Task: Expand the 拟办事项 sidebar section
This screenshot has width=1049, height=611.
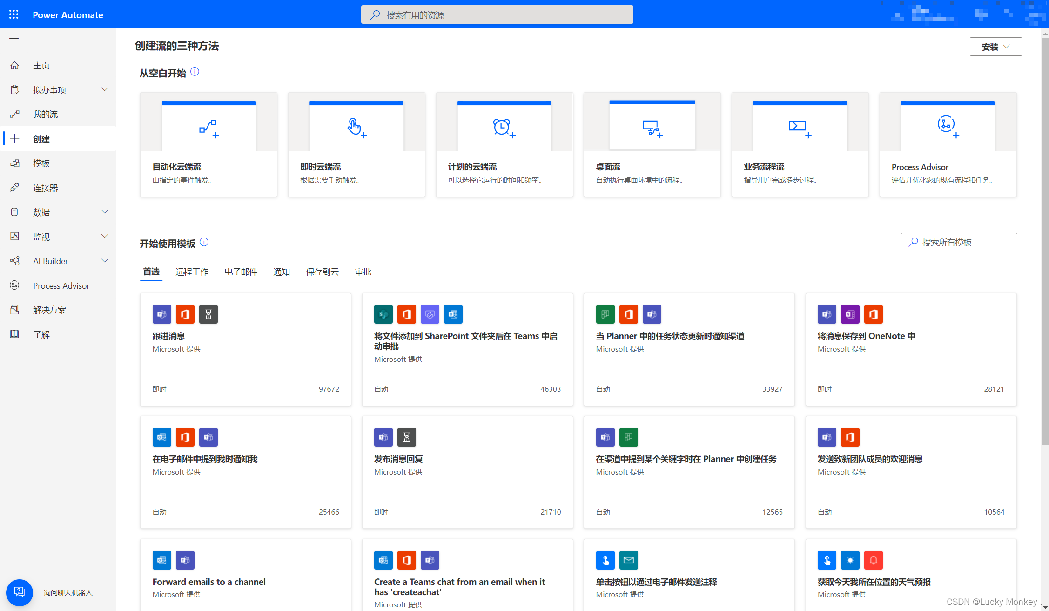Action: point(105,89)
